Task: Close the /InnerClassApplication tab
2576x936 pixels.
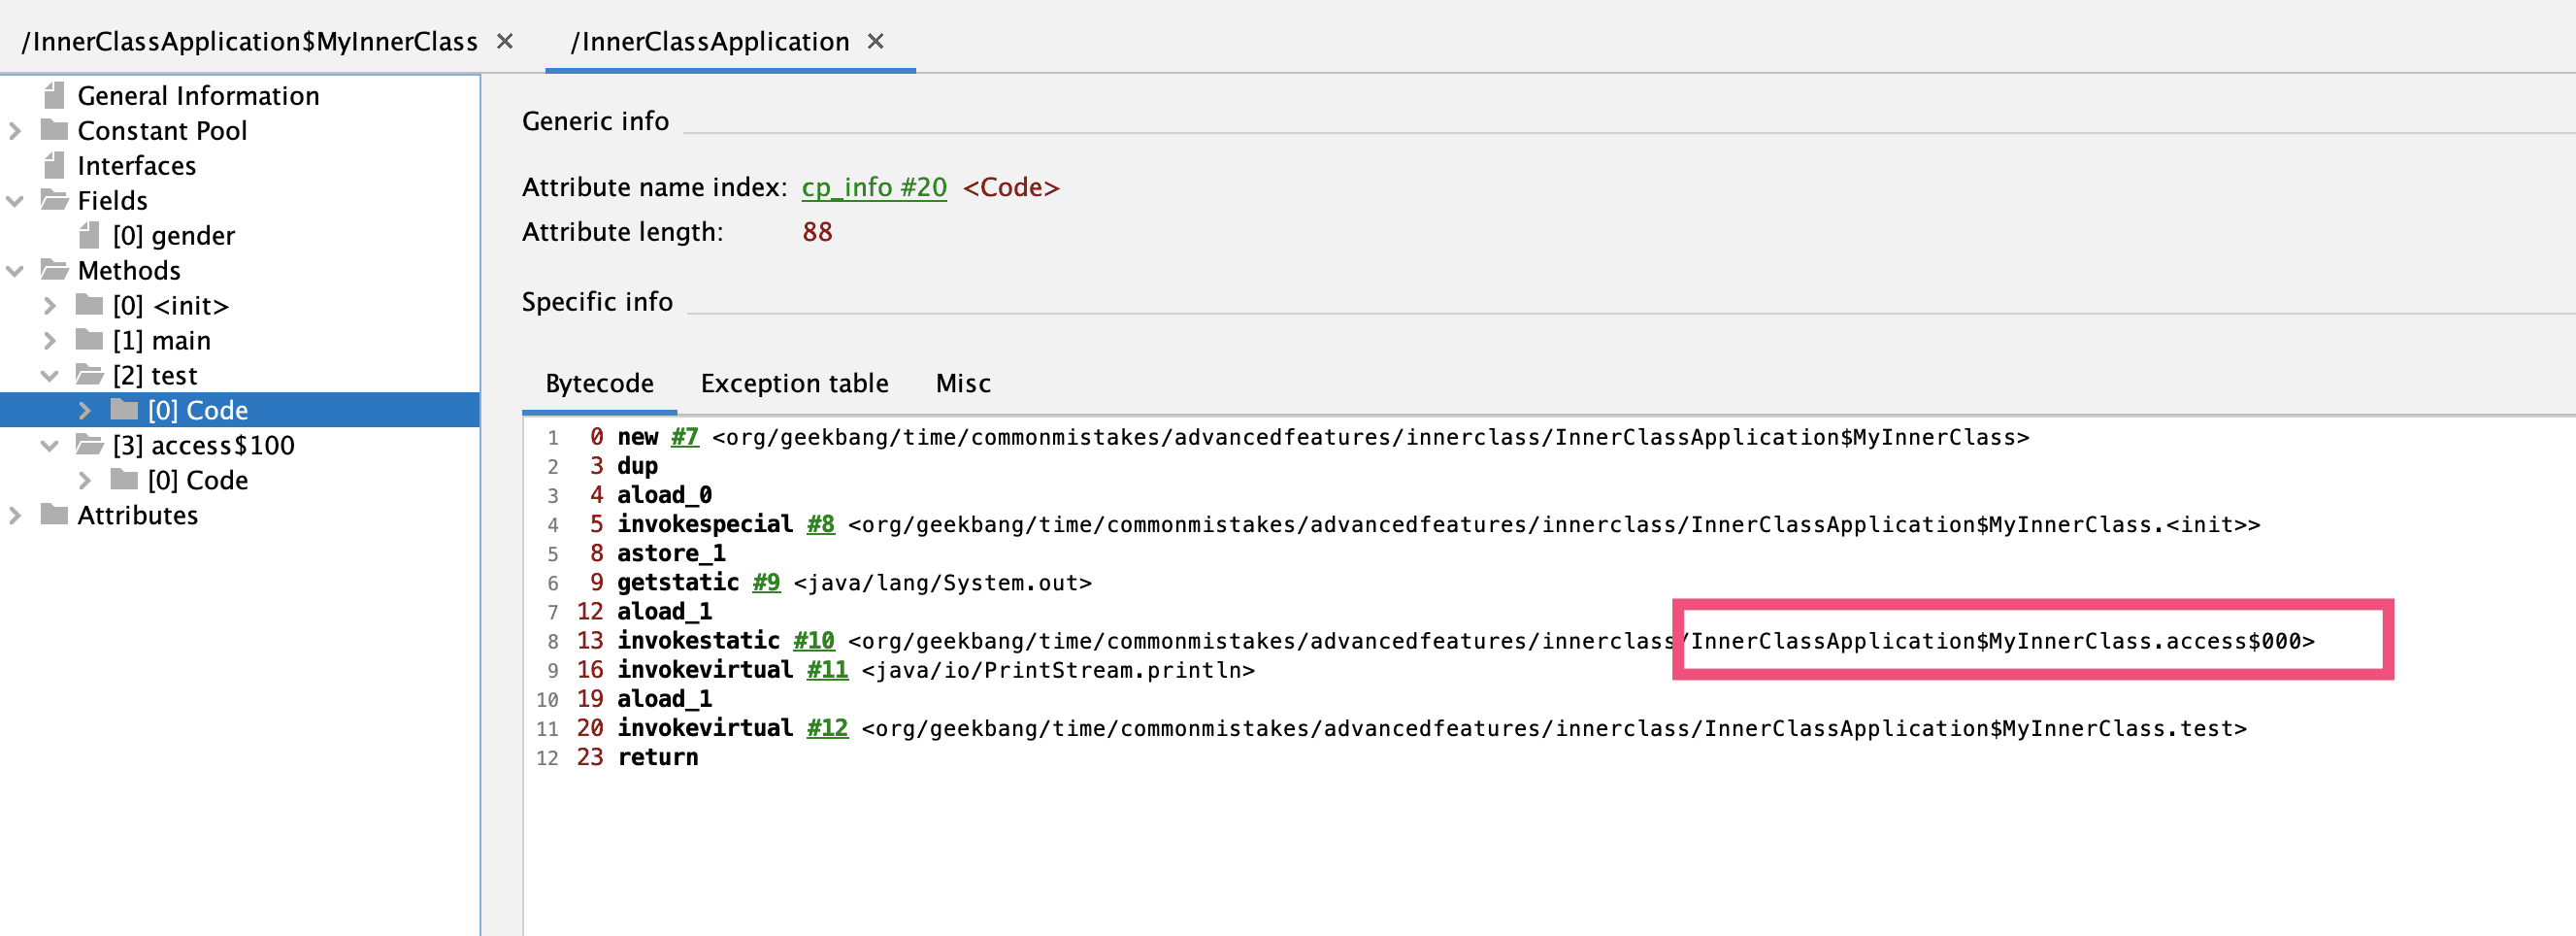Action: click(875, 41)
